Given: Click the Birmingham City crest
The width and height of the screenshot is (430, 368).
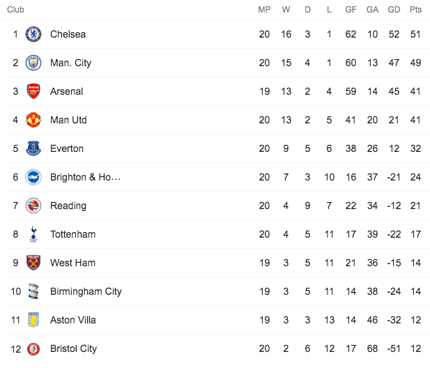Looking at the screenshot, I should coord(33,291).
